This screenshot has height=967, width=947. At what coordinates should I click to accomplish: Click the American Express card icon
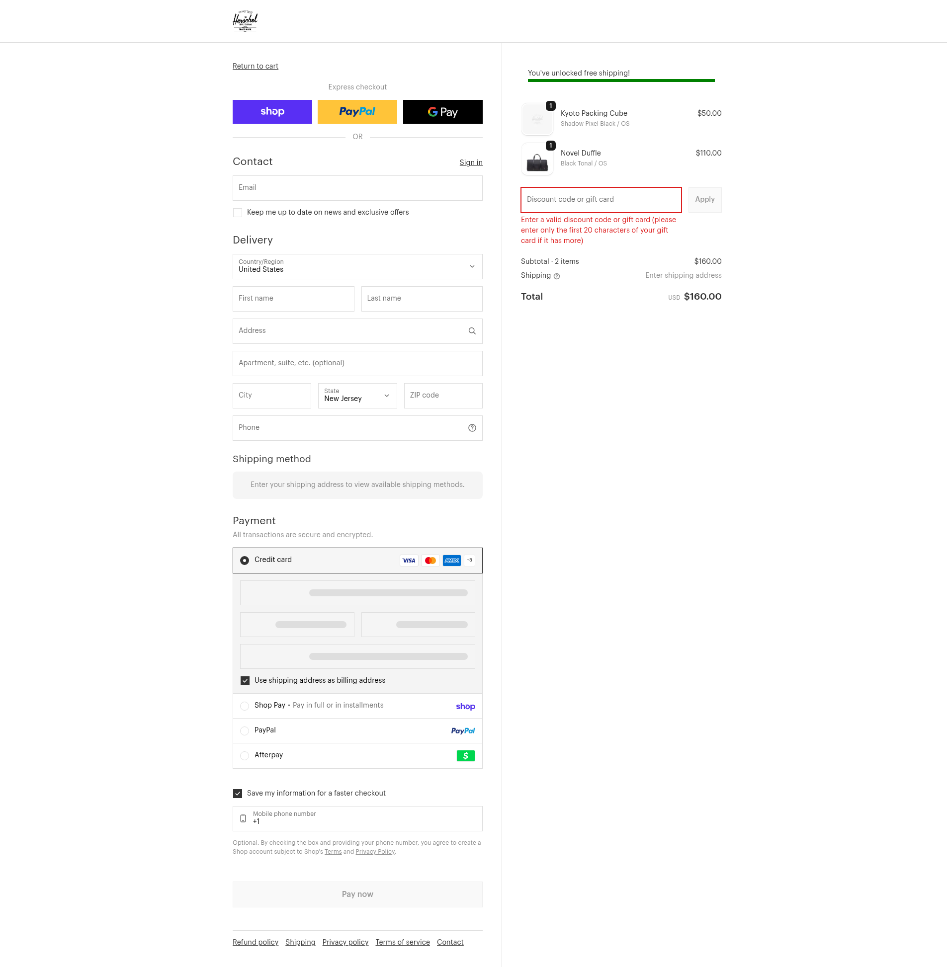(x=451, y=561)
